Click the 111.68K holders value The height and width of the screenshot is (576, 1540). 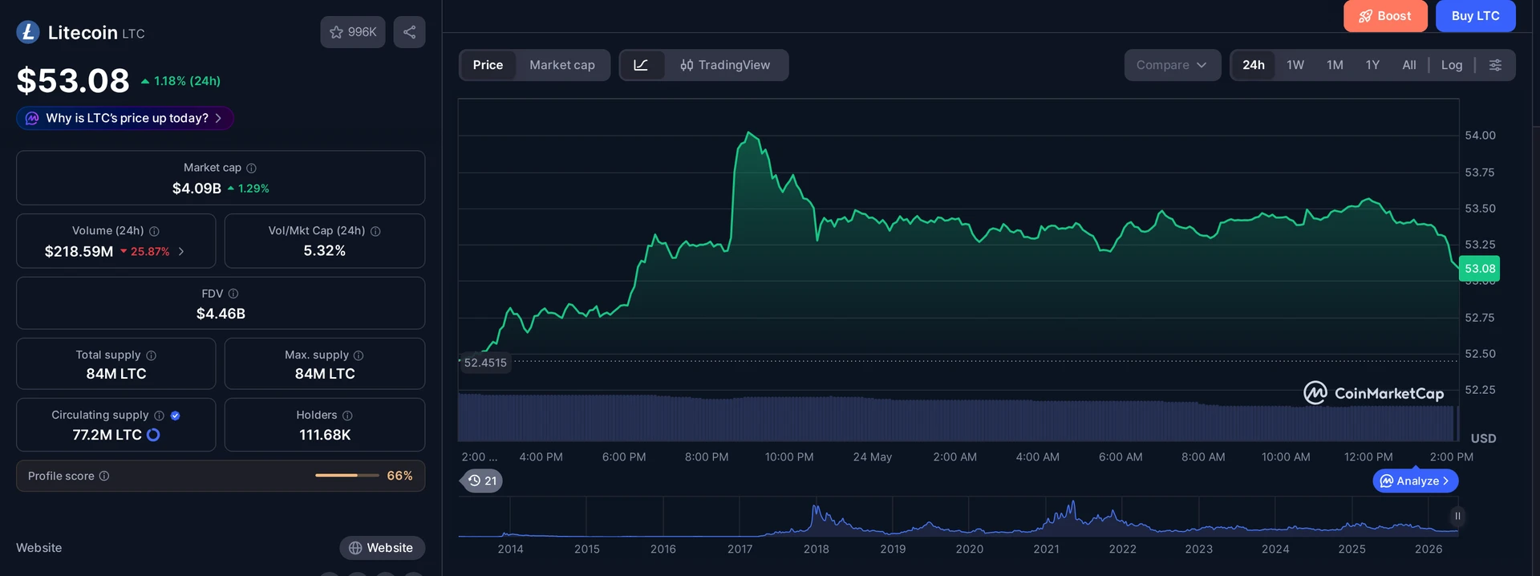[325, 435]
